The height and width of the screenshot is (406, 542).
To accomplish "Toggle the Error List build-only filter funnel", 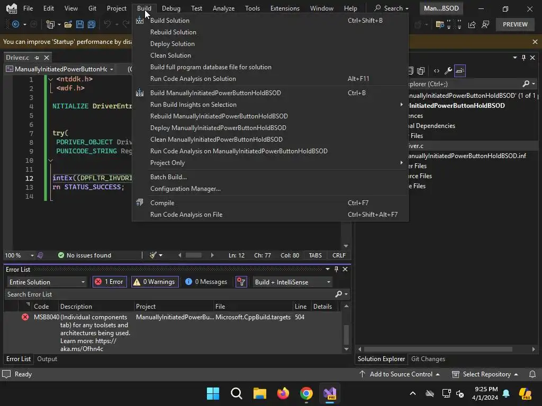I will (x=241, y=282).
